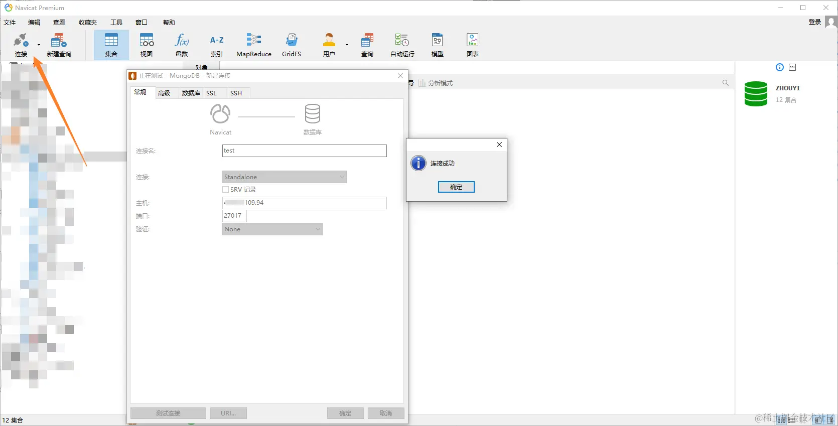The height and width of the screenshot is (426, 838).
Task: Click the 新建查询 toolbar icon
Action: coord(59,45)
